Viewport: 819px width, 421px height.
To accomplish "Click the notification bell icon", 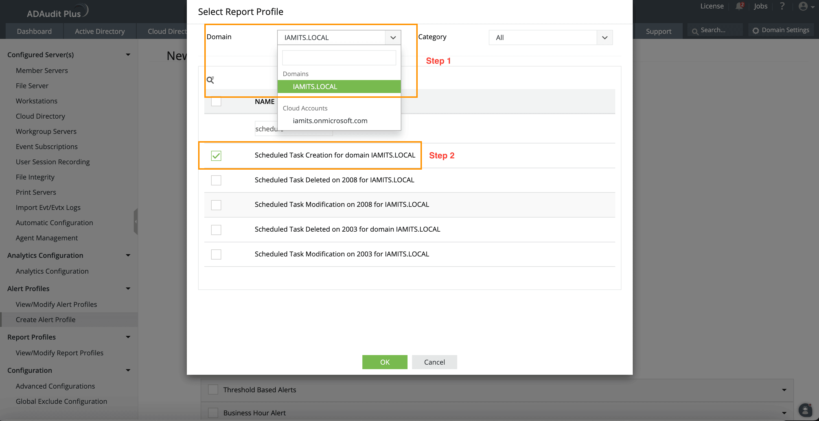I will pos(739,6).
